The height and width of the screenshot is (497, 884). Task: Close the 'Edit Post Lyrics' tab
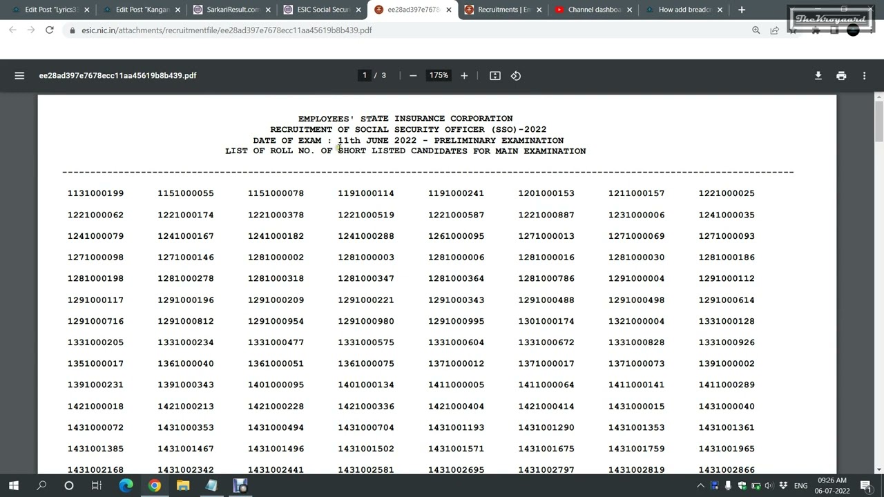click(x=87, y=10)
